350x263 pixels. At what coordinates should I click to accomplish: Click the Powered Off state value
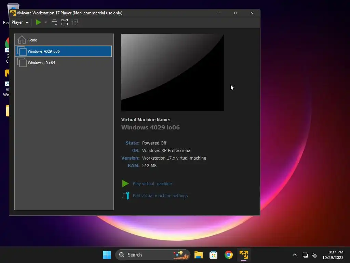coord(154,143)
